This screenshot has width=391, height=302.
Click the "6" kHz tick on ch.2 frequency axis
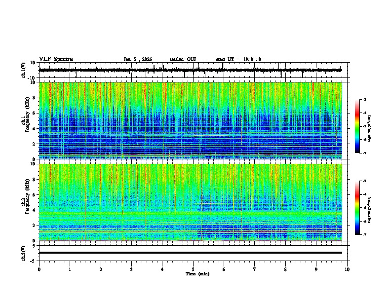pos(35,195)
